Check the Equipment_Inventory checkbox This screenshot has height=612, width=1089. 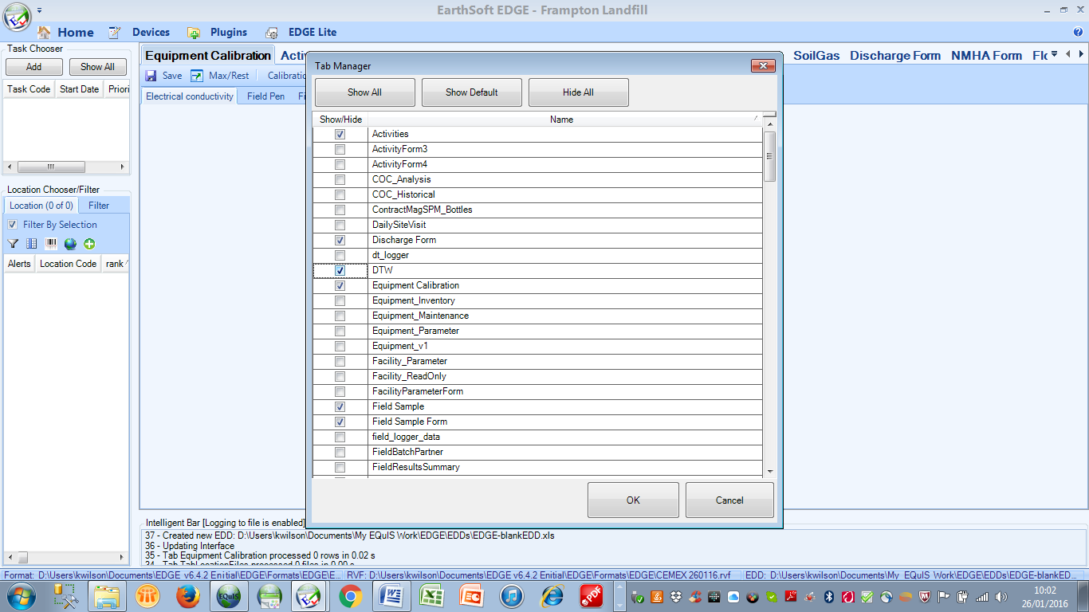pyautogui.click(x=340, y=300)
